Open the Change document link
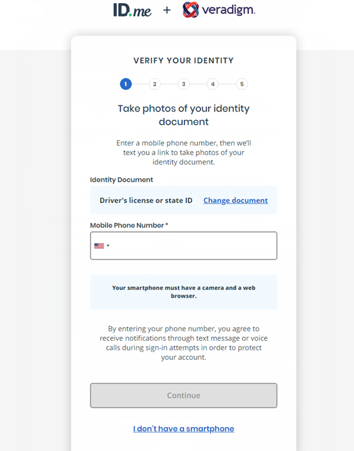This screenshot has width=354, height=451. [236, 200]
